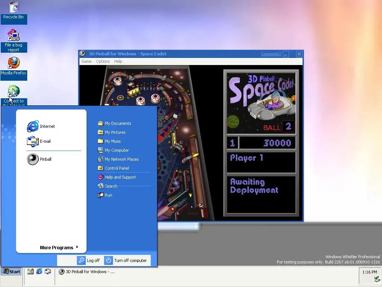Open My Computer from Start menu
Image resolution: width=382 pixels, height=287 pixels.
point(113,150)
